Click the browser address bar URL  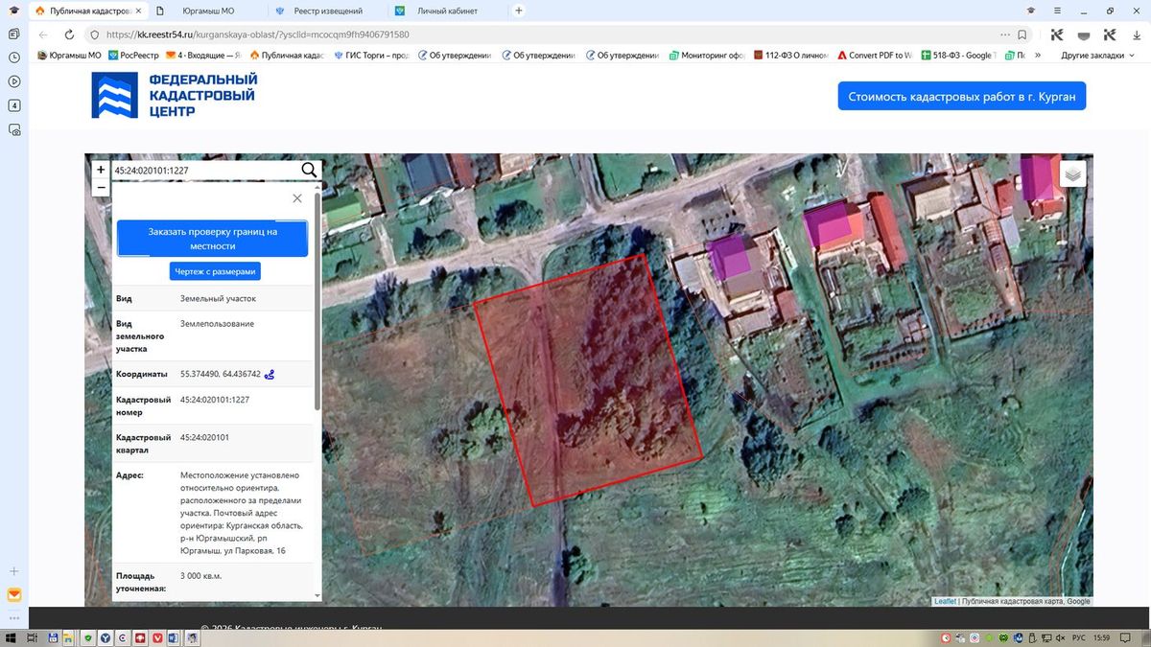click(x=258, y=35)
